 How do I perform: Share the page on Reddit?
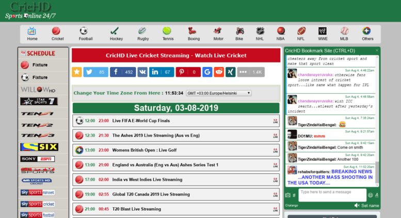[219, 72]
